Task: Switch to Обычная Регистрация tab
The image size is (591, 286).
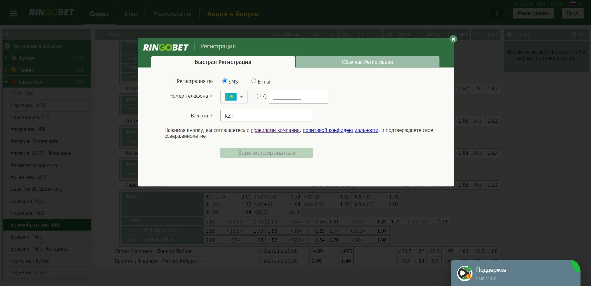Action: pos(367,62)
